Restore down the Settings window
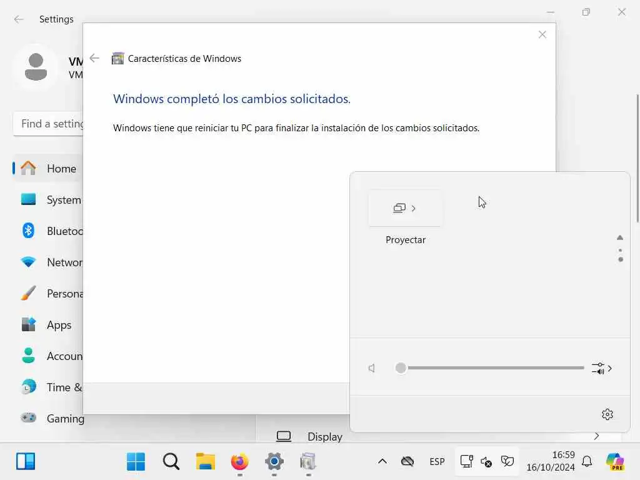 point(586,12)
